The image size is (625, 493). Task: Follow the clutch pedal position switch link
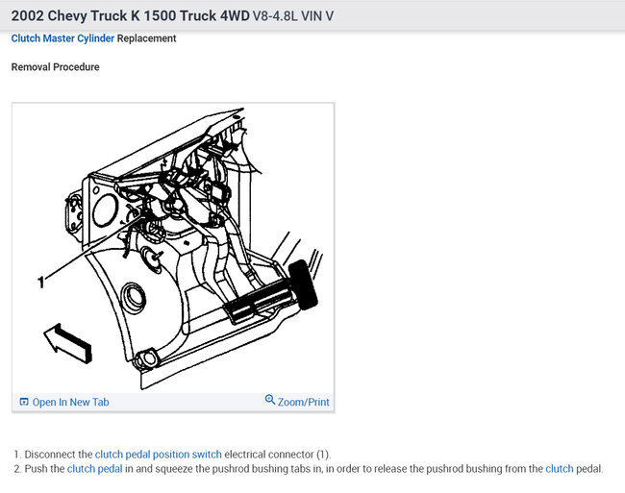tap(159, 455)
